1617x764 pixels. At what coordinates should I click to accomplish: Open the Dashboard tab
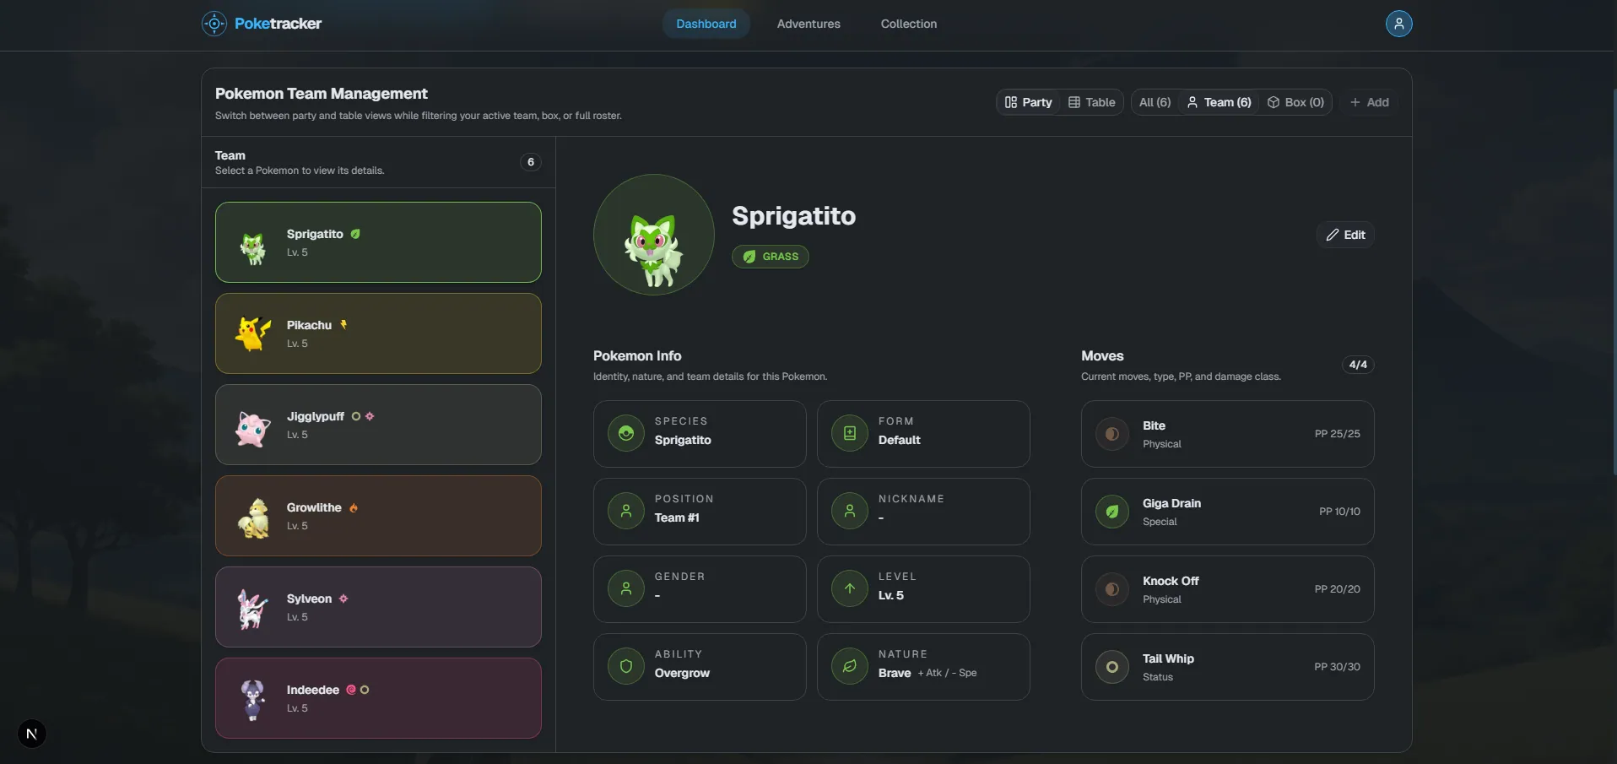(706, 24)
